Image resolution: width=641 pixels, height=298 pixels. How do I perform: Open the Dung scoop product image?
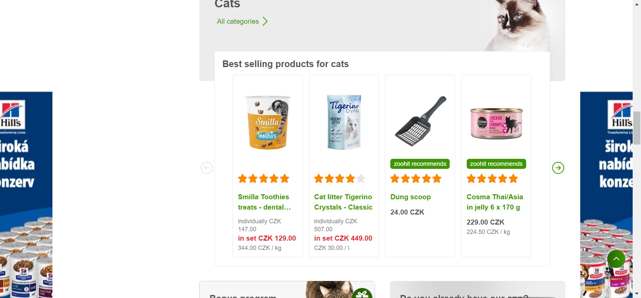click(420, 121)
